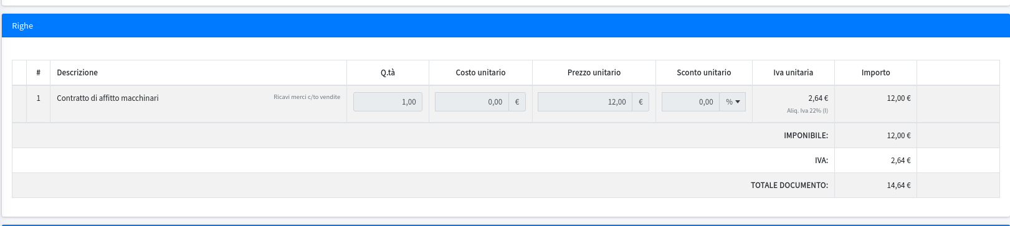Click the Ricavi merci c/to vendite label

coord(307,97)
